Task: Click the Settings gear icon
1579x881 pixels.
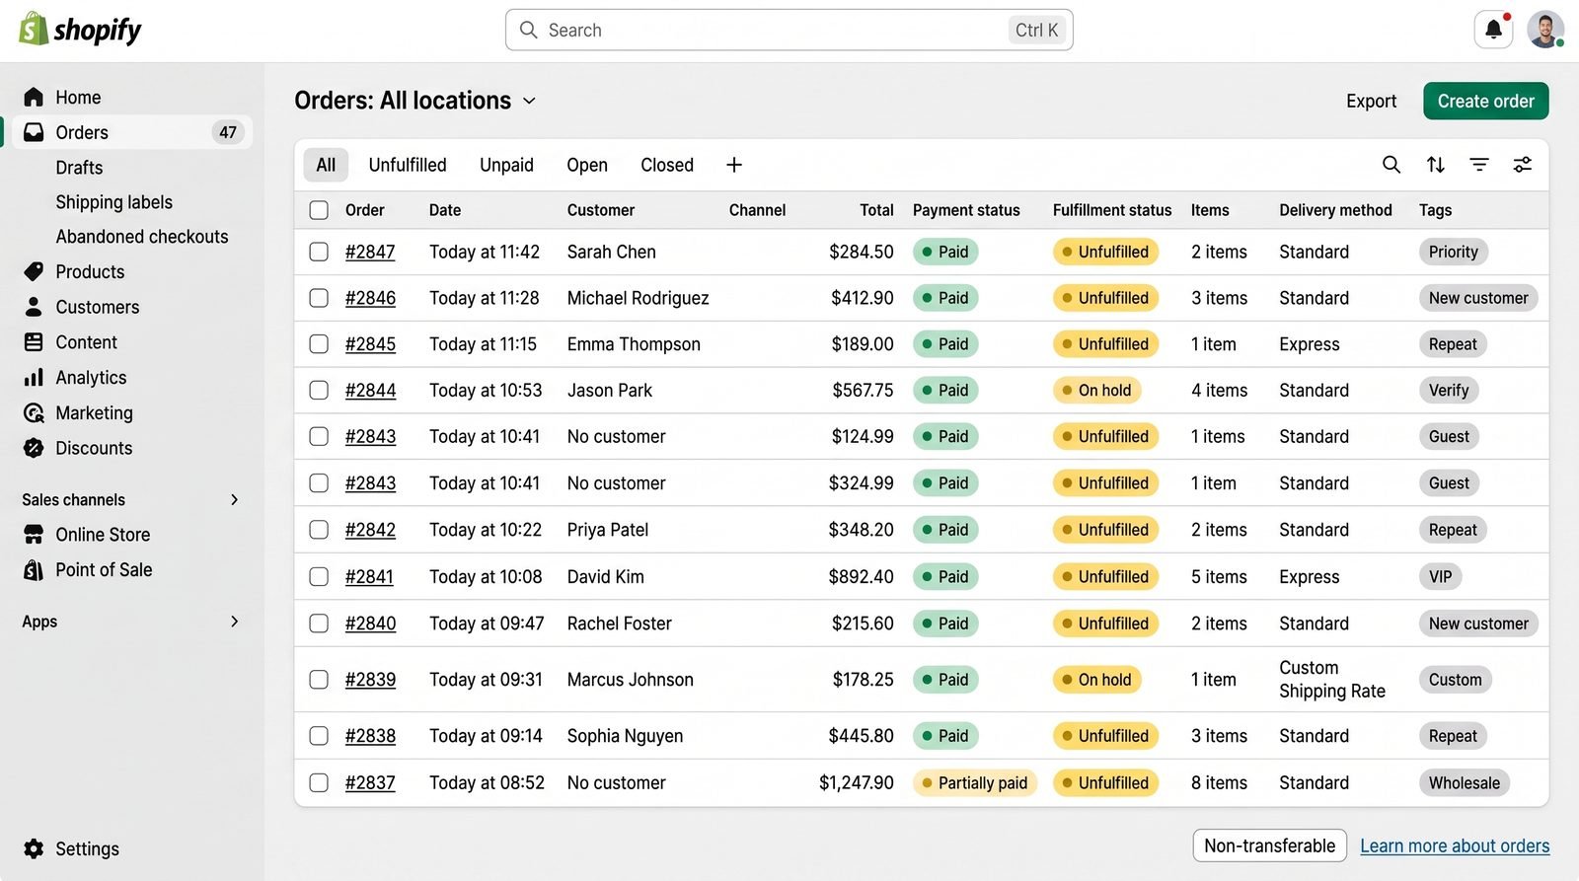Action: [34, 848]
